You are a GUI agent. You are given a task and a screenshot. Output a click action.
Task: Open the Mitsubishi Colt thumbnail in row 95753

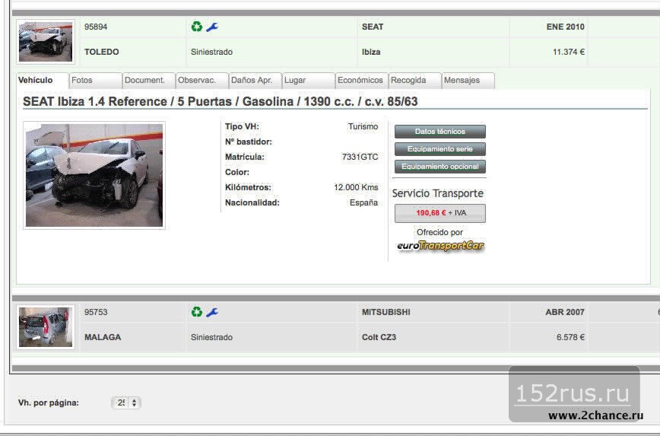coord(46,327)
